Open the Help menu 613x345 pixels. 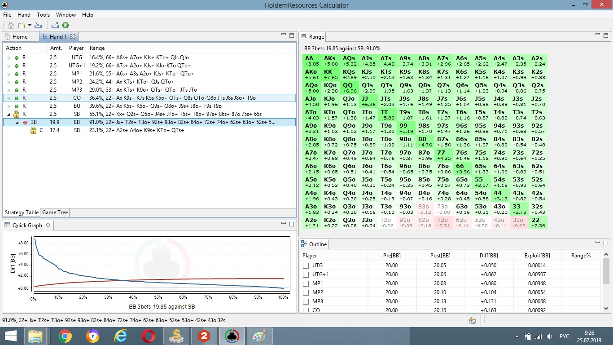click(88, 15)
